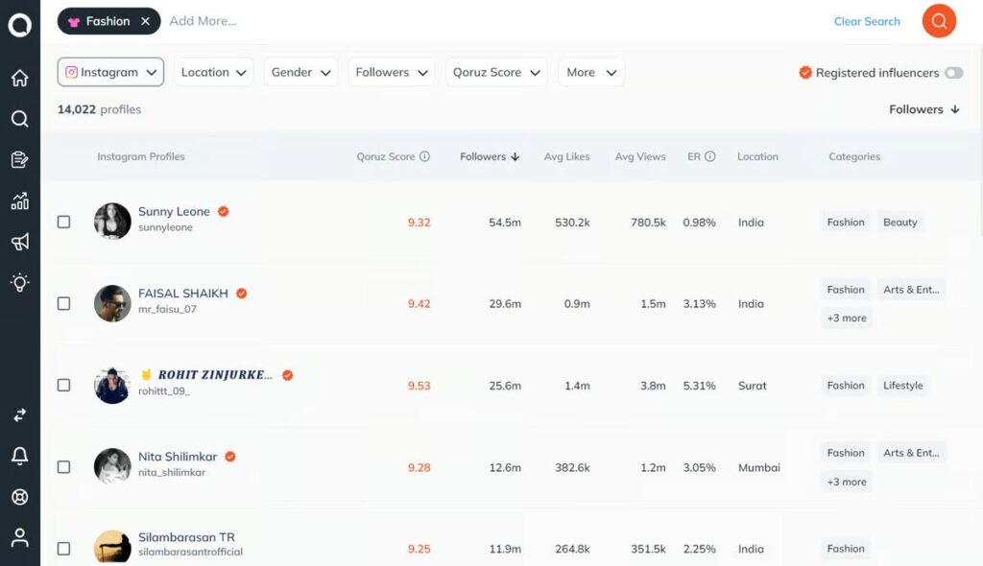This screenshot has height=566, width=983.
Task: Open ROHIT ZINJURKE profile name
Action: point(215,375)
